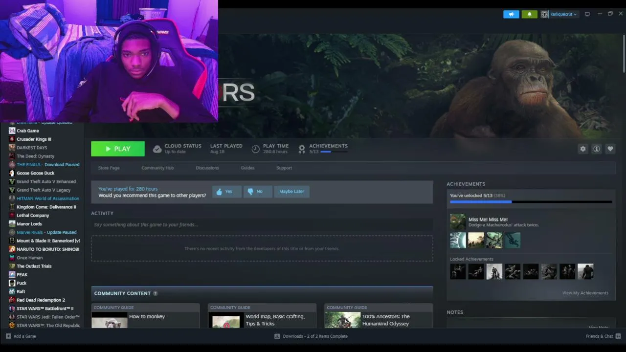Open the blue announcements megaphone button
Viewport: 626px width, 352px height.
point(511,14)
